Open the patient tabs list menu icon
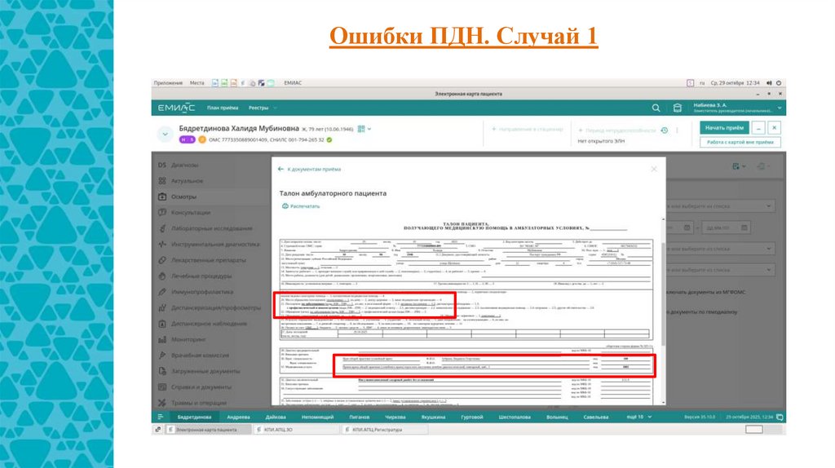The image size is (835, 468). point(161,417)
